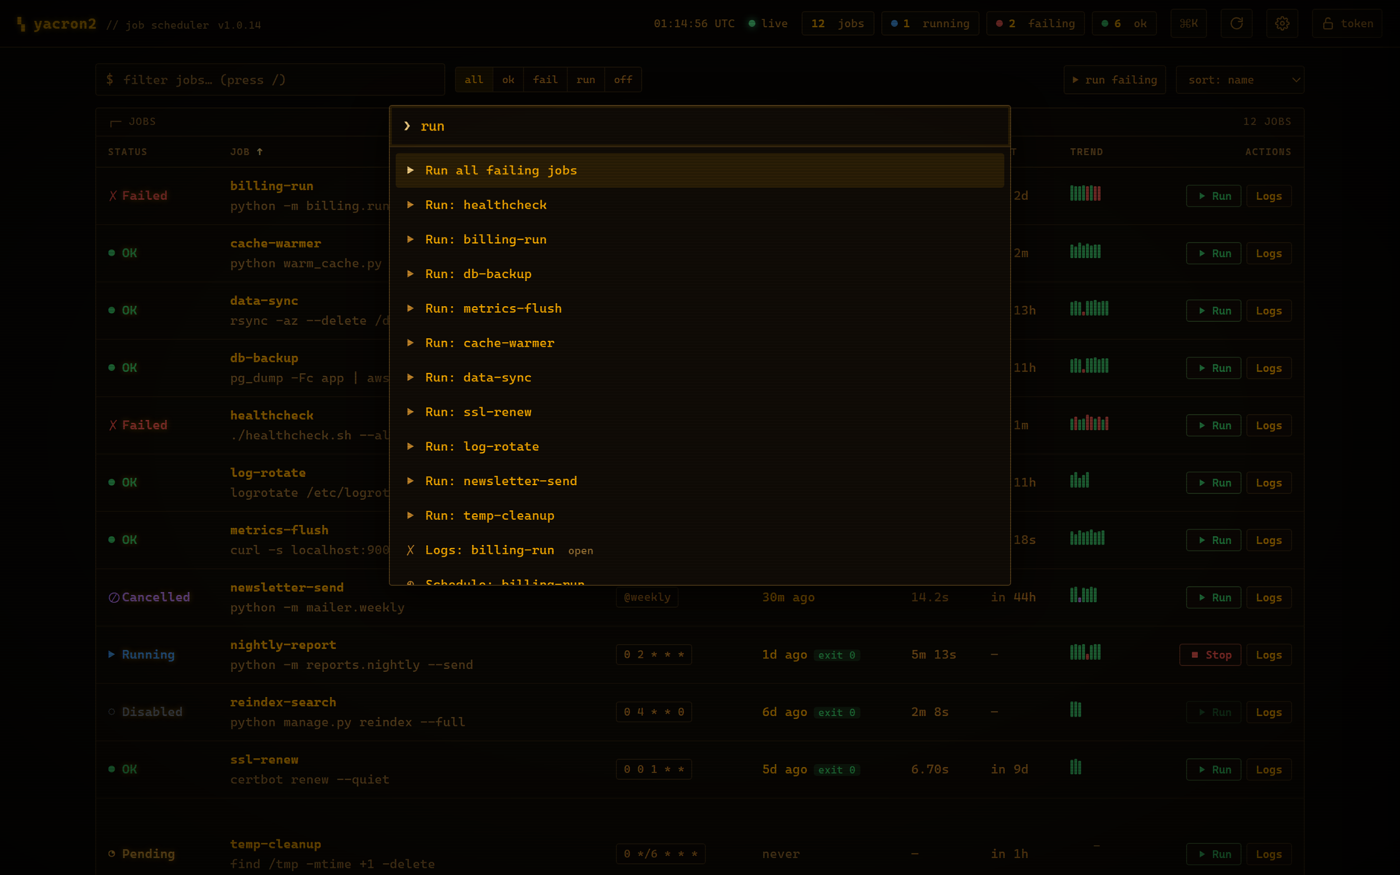The image size is (1400, 875).
Task: Click the TREND column header
Action: point(1086,152)
